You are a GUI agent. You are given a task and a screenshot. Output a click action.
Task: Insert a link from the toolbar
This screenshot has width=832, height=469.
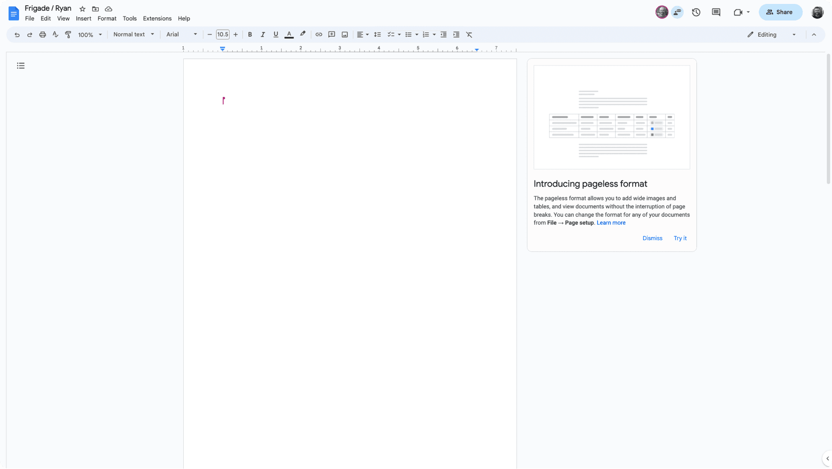point(319,35)
